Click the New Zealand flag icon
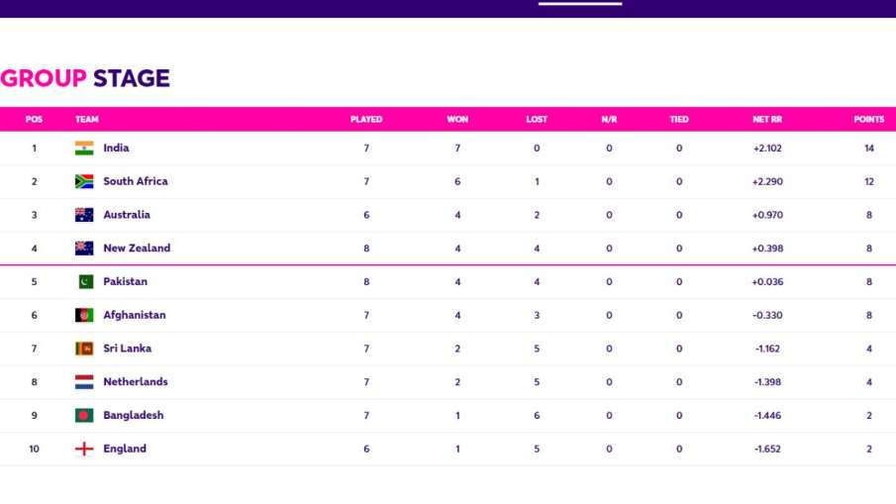This screenshot has height=504, width=896. (84, 249)
